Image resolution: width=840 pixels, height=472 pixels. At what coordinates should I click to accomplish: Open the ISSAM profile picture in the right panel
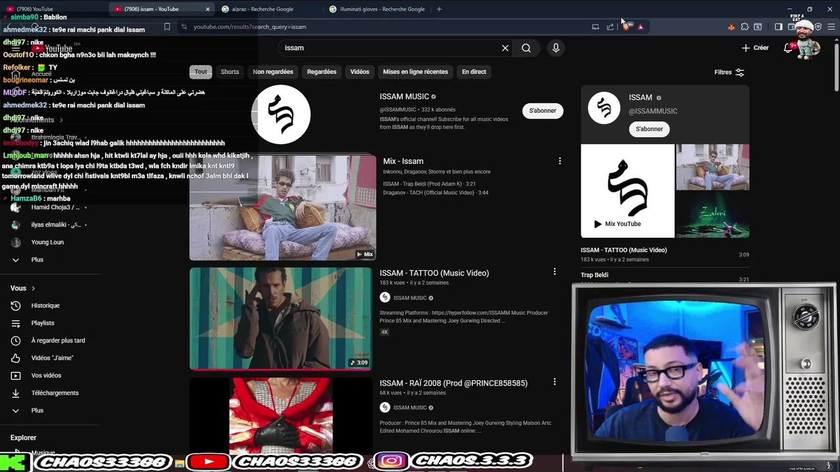point(604,108)
